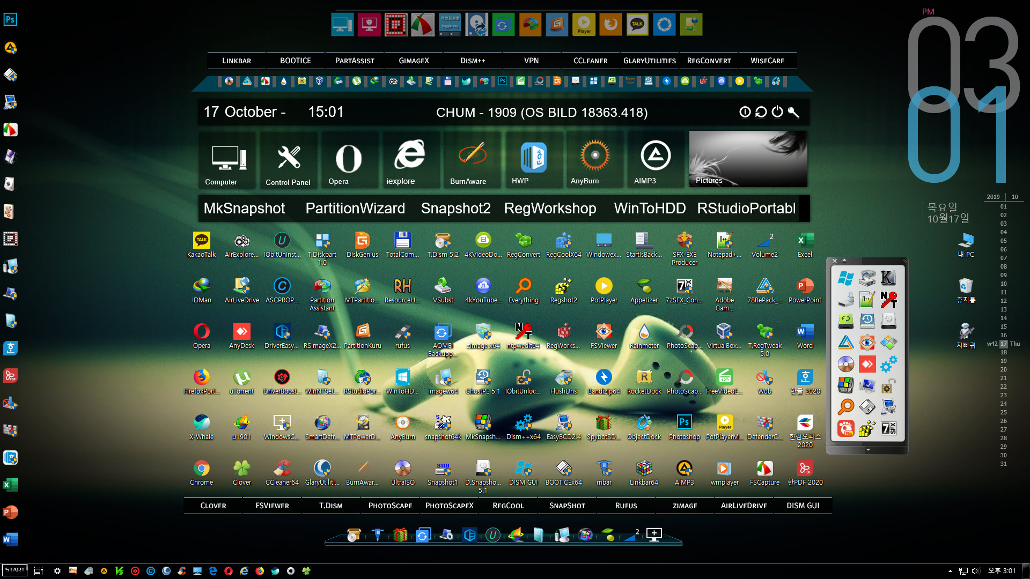Open Linkbar64 cube icon
Screen dimensions: 1030x579
(x=644, y=472)
